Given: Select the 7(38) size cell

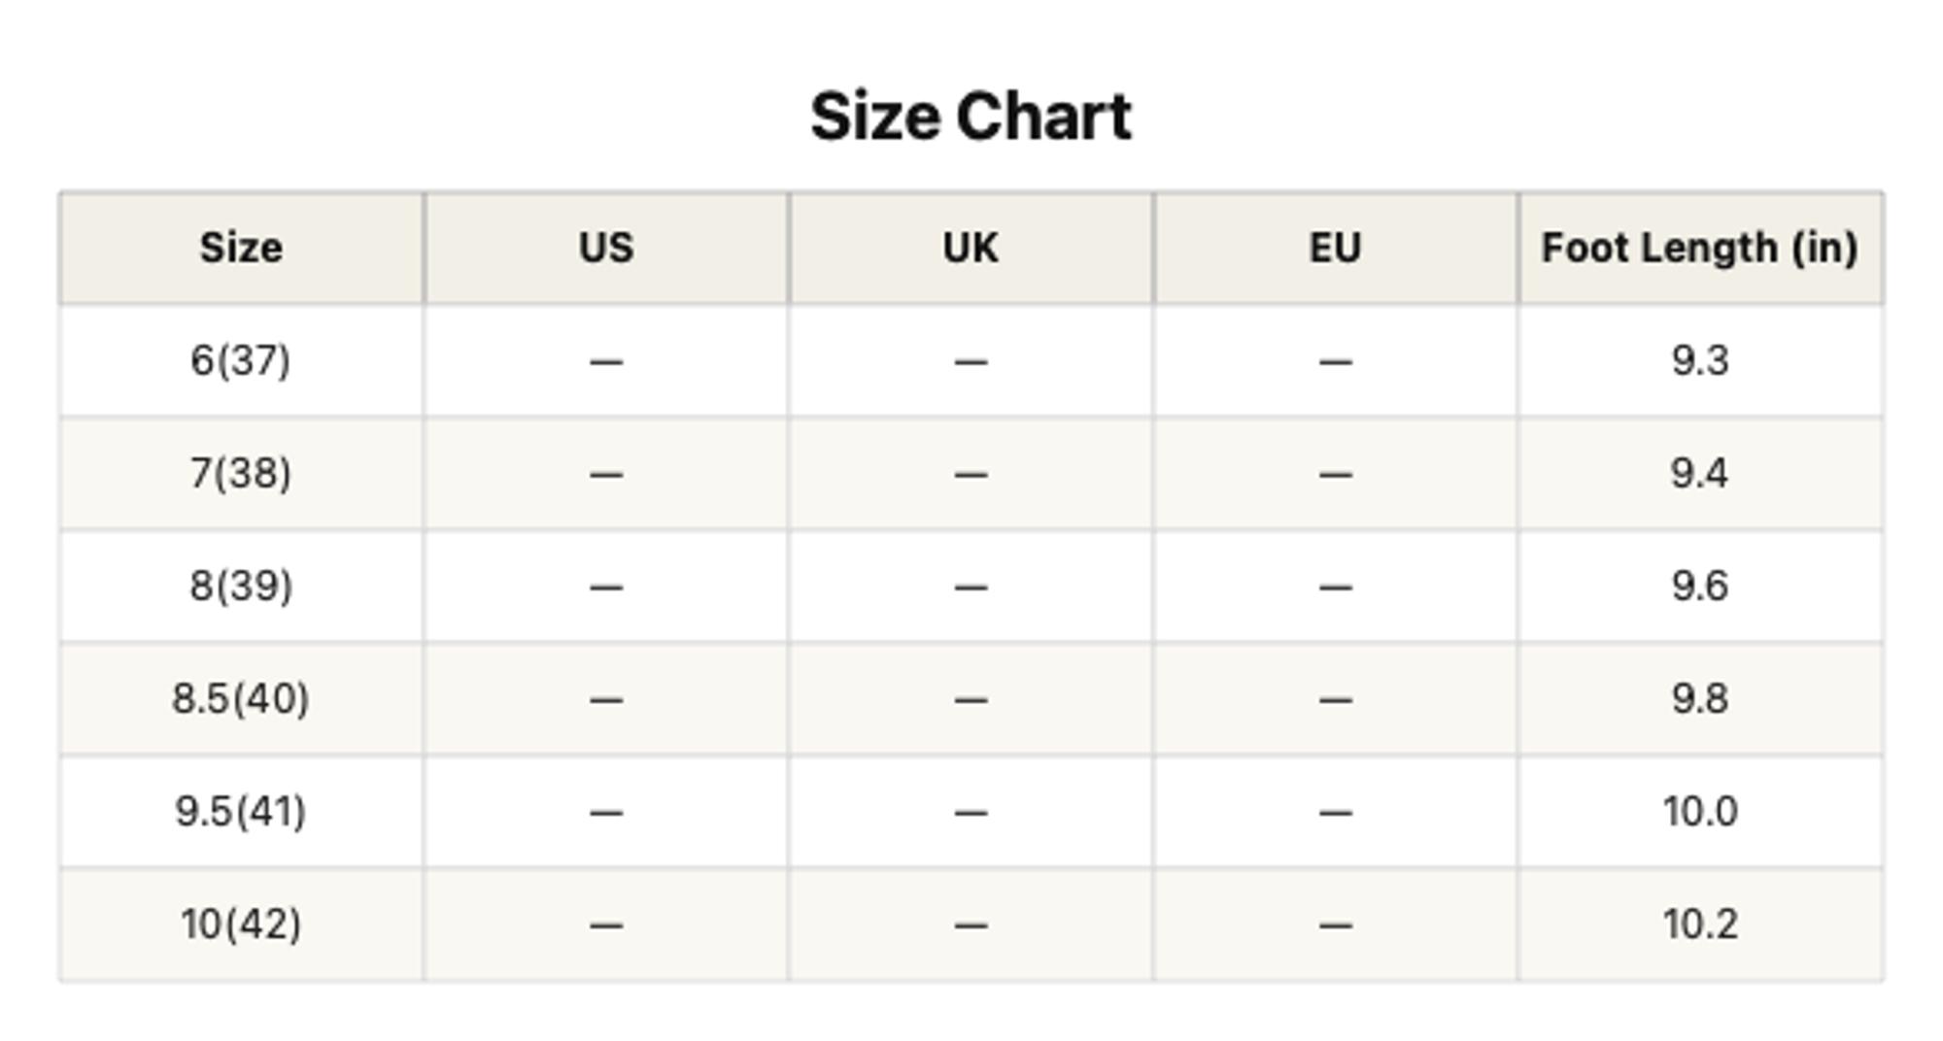Looking at the screenshot, I should [241, 474].
